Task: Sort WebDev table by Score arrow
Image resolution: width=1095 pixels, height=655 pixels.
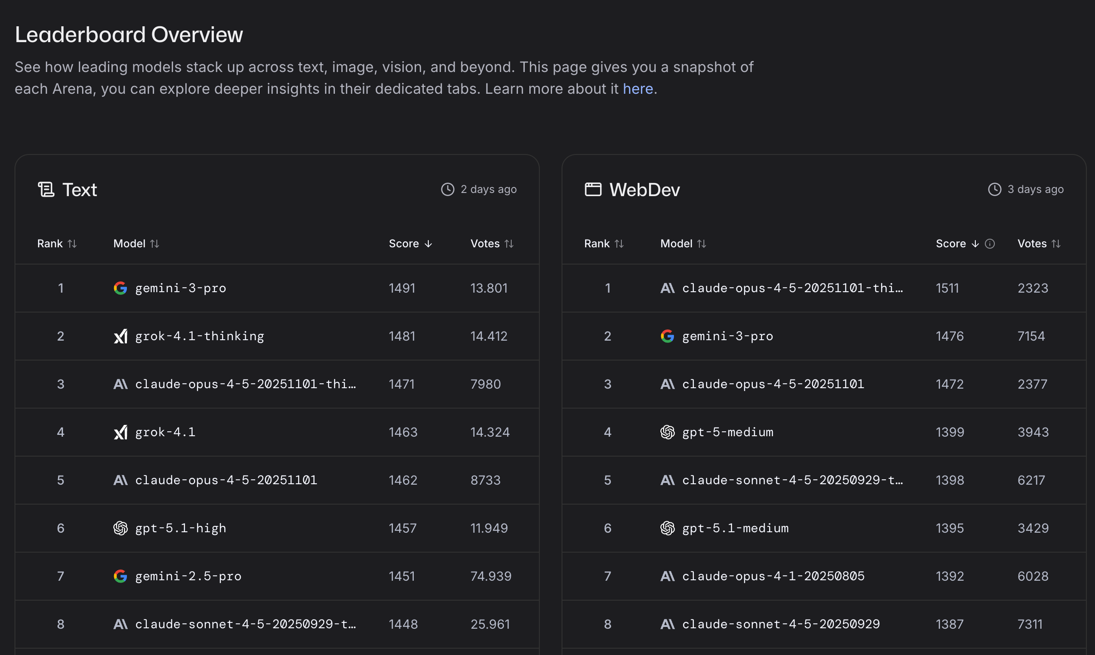Action: (975, 244)
